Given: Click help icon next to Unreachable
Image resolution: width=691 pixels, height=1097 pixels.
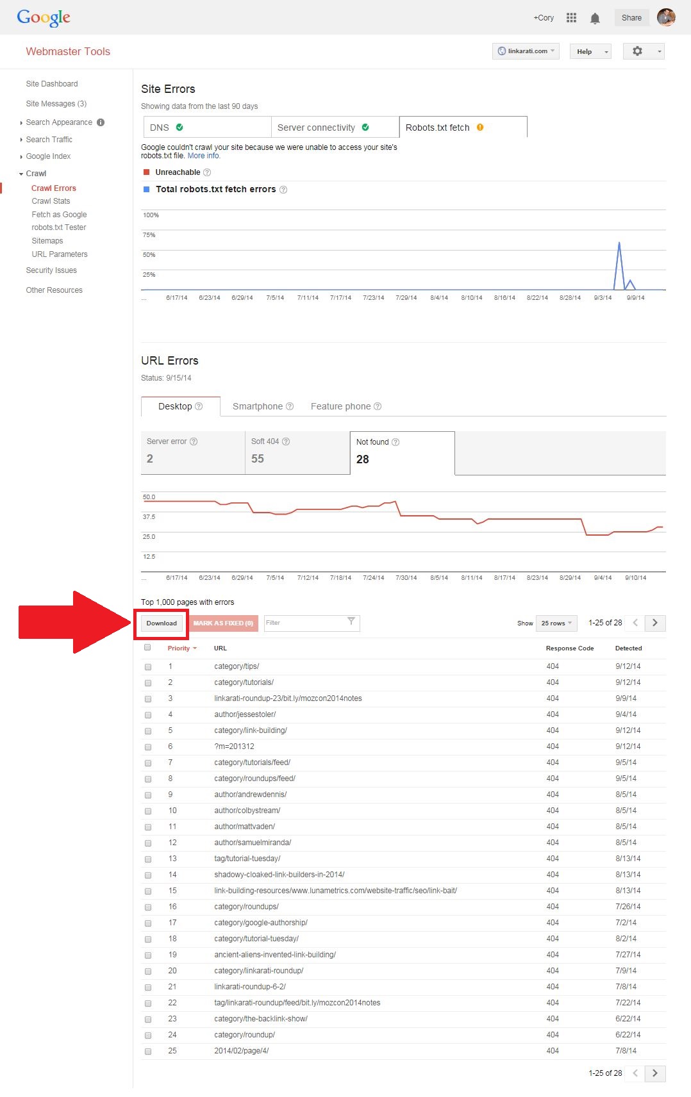Looking at the screenshot, I should point(207,172).
